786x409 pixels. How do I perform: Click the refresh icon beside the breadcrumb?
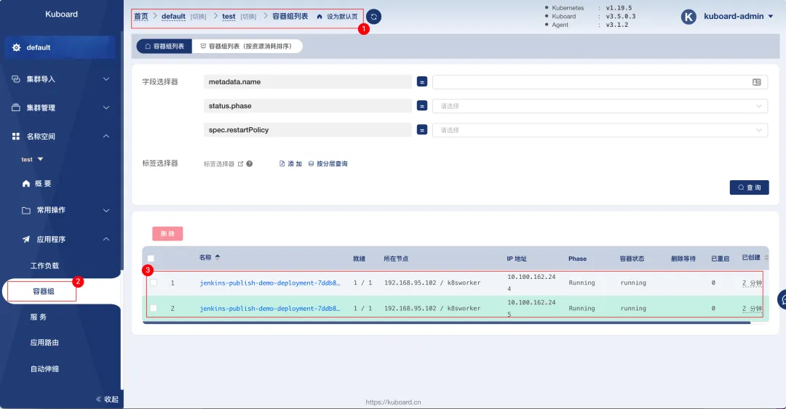[373, 17]
